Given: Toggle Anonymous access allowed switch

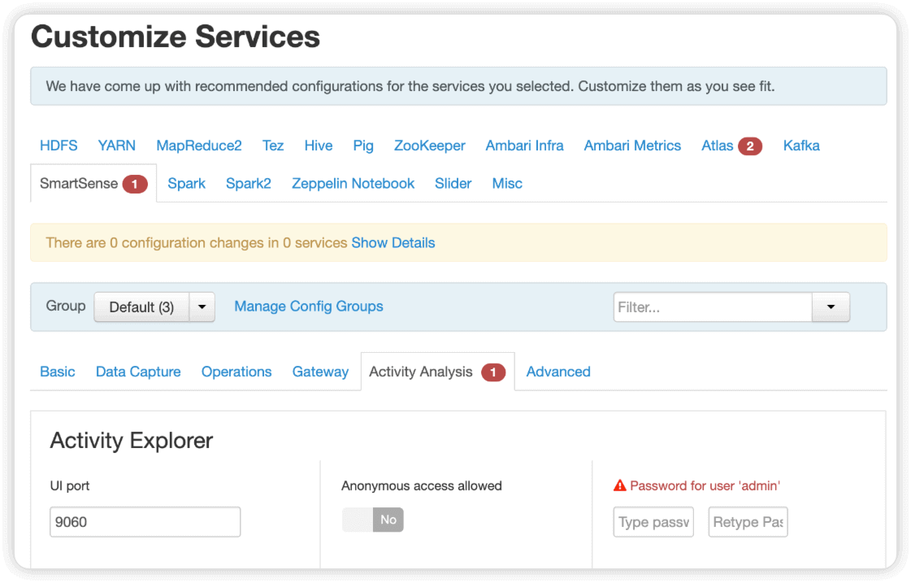Looking at the screenshot, I should pyautogui.click(x=372, y=520).
